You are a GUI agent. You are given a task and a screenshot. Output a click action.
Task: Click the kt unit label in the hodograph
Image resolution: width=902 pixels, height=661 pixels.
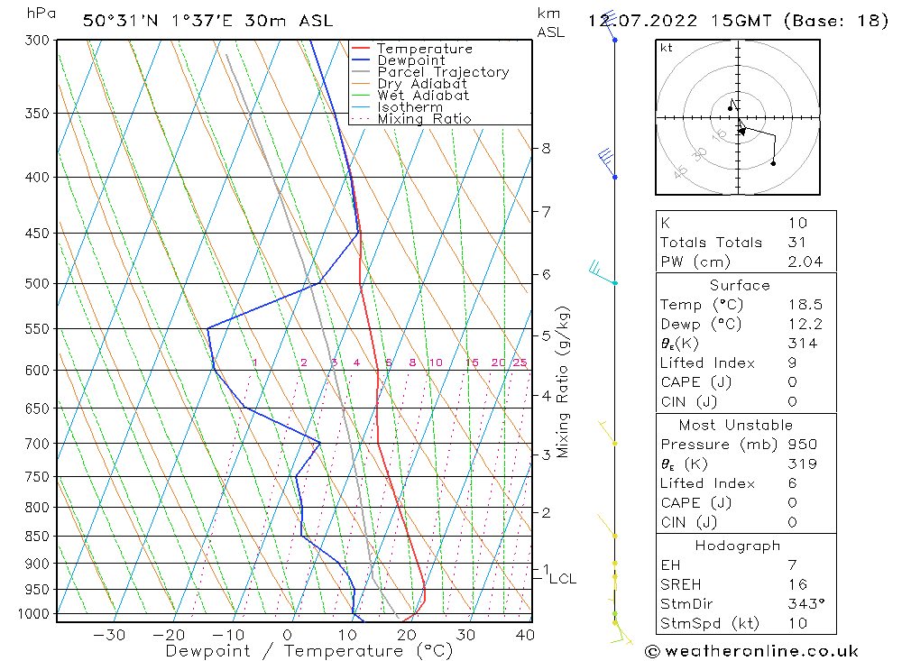click(667, 48)
